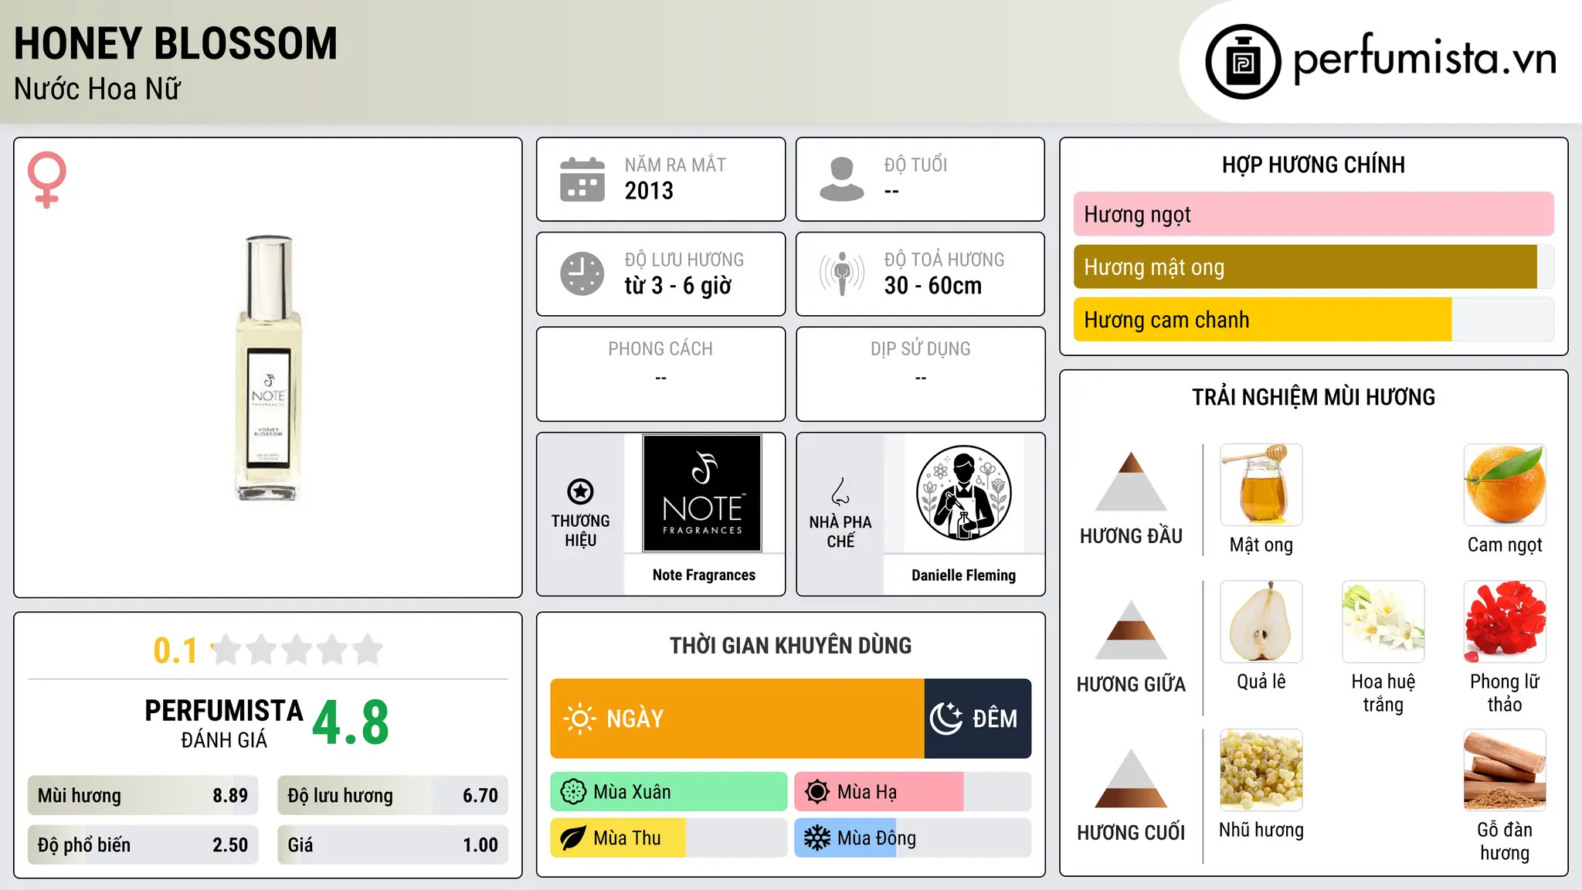The image size is (1582, 890).
Task: Click the pyramid icon above Hương giữa
Action: click(x=1132, y=630)
